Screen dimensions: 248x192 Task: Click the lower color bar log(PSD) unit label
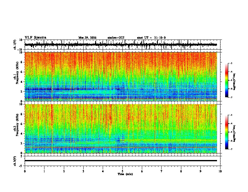[235, 133]
